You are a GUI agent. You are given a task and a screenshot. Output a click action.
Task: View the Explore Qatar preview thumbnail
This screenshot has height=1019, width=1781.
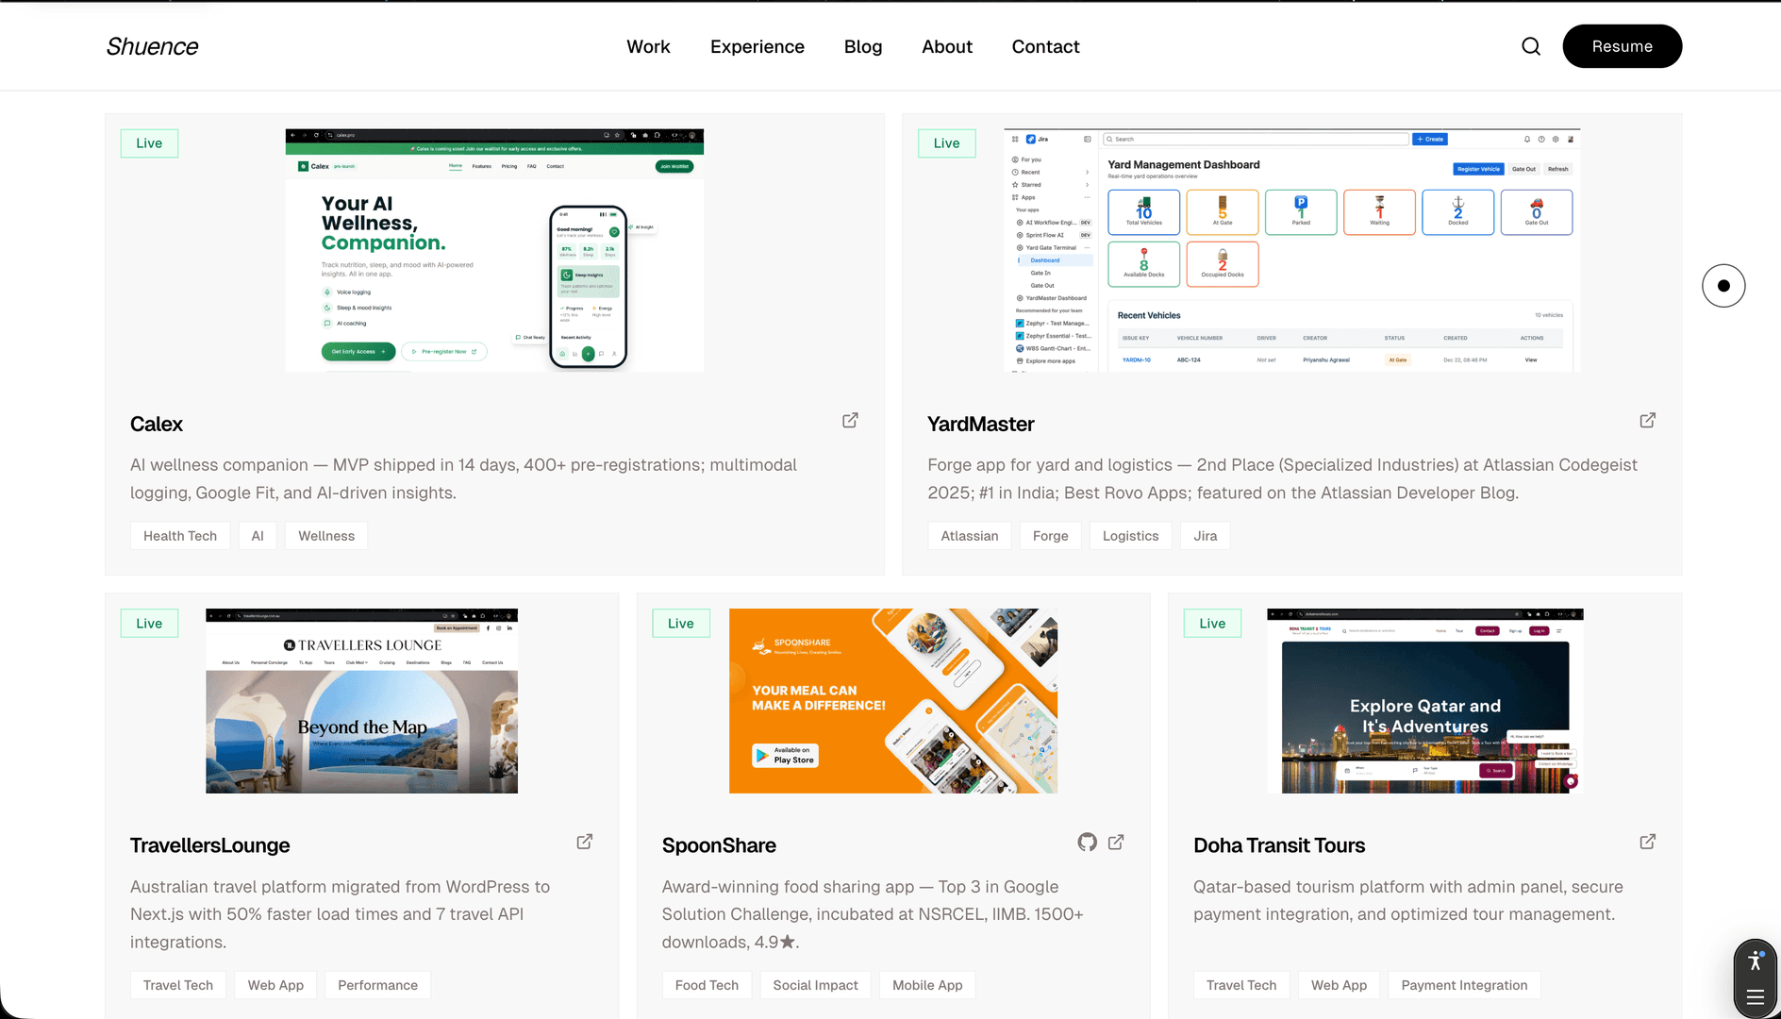(1424, 701)
